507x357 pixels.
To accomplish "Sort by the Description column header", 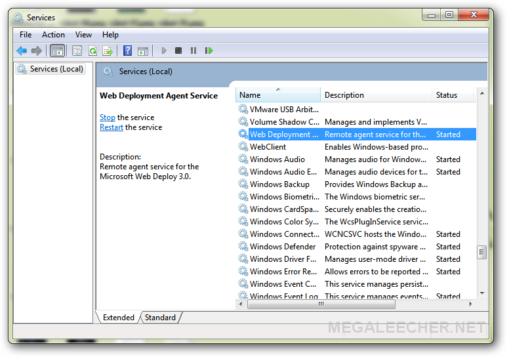I will click(376, 95).
